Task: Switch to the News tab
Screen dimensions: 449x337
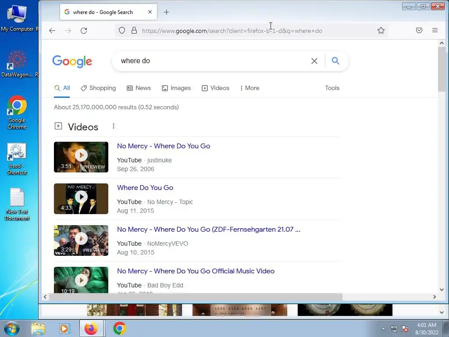Action: pyautogui.click(x=139, y=88)
